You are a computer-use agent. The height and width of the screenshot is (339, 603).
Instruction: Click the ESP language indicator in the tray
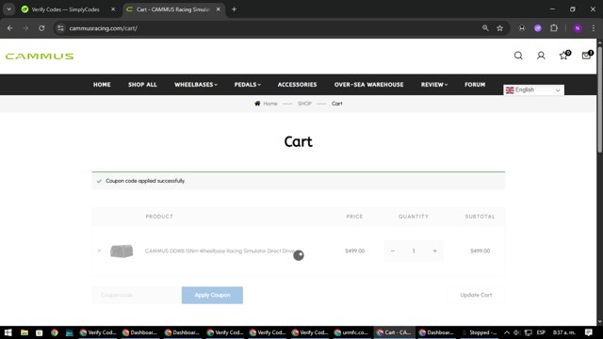(541, 332)
